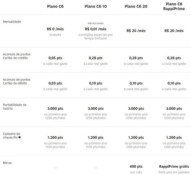Click the RappiPrime grátis bonus text
Screen dimensions: 191x175
click(x=174, y=167)
